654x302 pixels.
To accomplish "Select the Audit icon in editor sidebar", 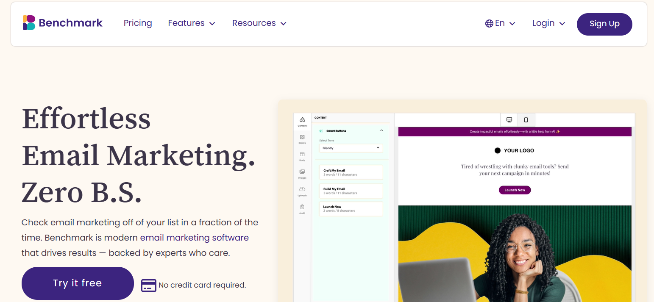I will tap(302, 209).
